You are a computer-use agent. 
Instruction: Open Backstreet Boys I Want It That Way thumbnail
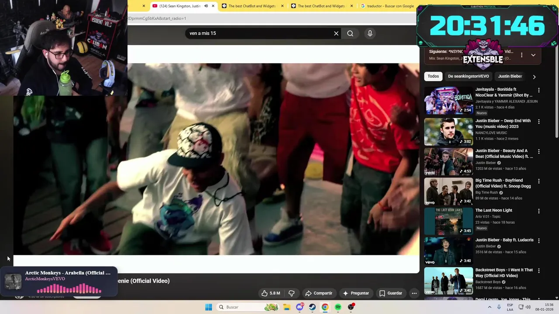pos(449,280)
